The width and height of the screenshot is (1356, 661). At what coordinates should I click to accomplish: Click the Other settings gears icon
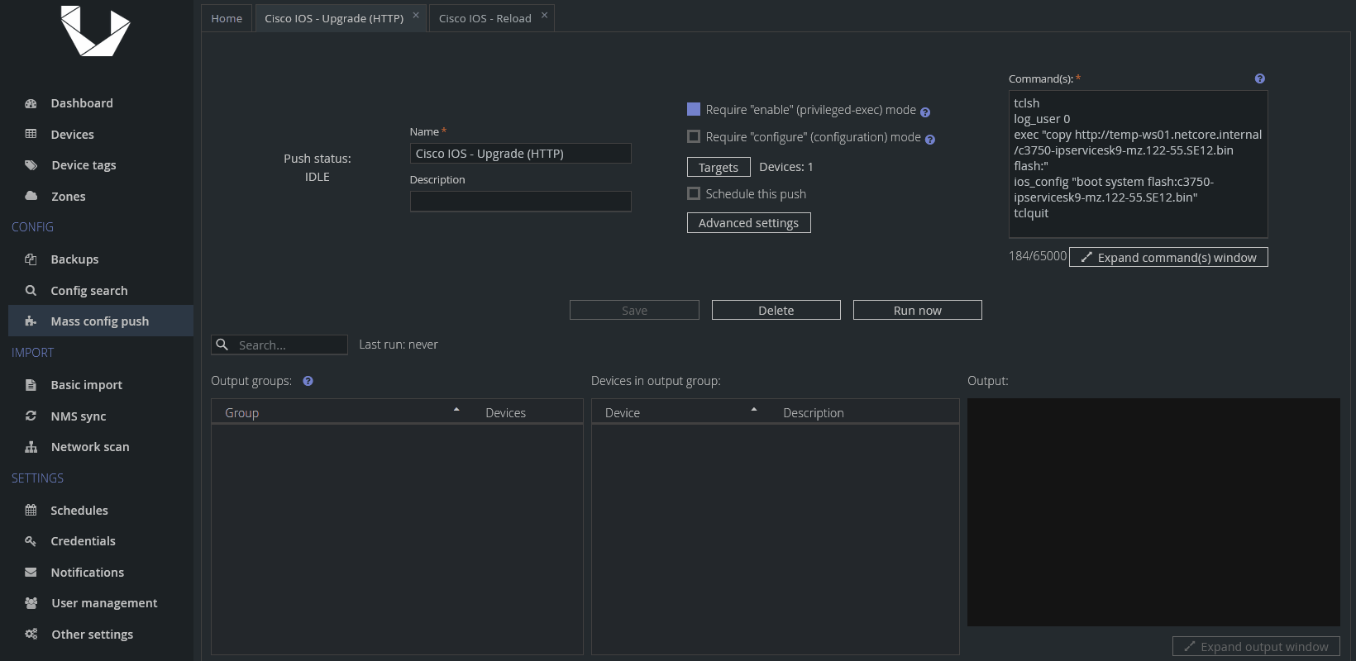[31, 634]
